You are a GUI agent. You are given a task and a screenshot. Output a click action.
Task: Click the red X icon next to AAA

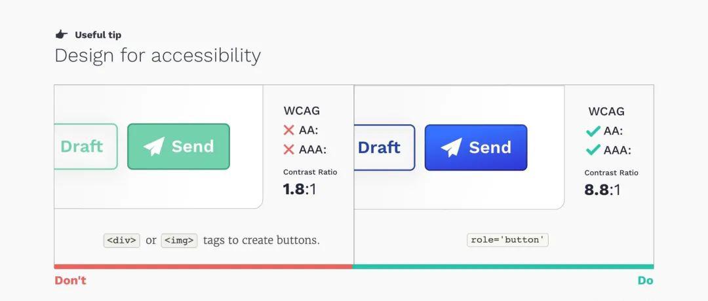pos(288,150)
